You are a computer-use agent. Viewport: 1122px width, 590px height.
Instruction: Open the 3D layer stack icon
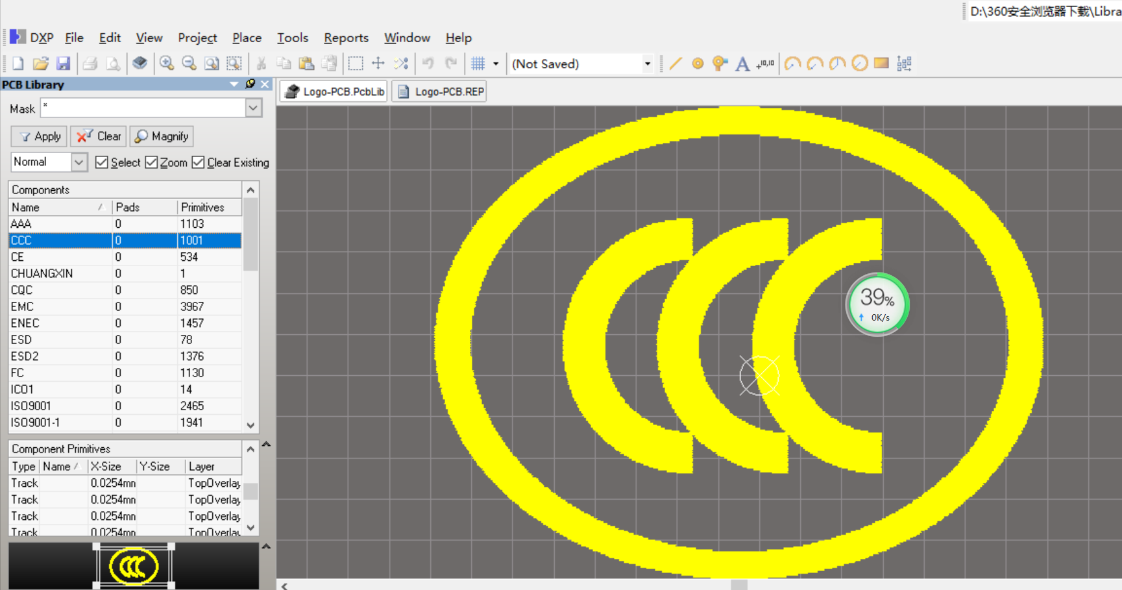tap(140, 64)
